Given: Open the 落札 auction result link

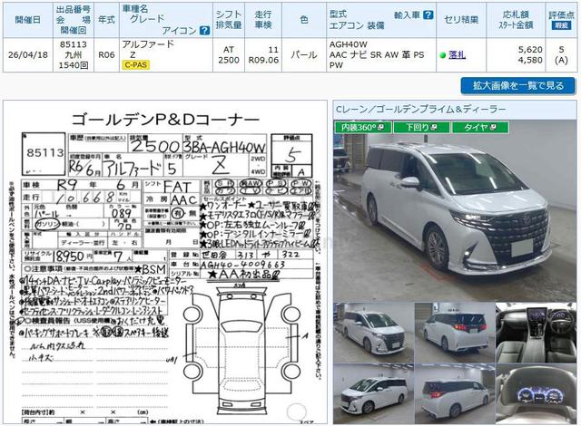Looking at the screenshot, I should tap(457, 54).
